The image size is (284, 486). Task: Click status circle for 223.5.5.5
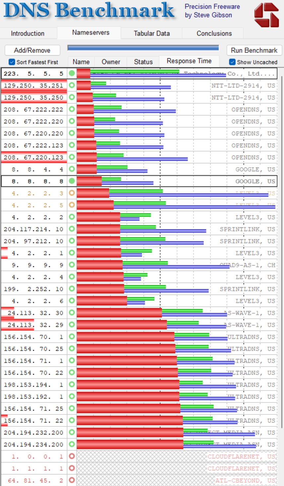72,73
